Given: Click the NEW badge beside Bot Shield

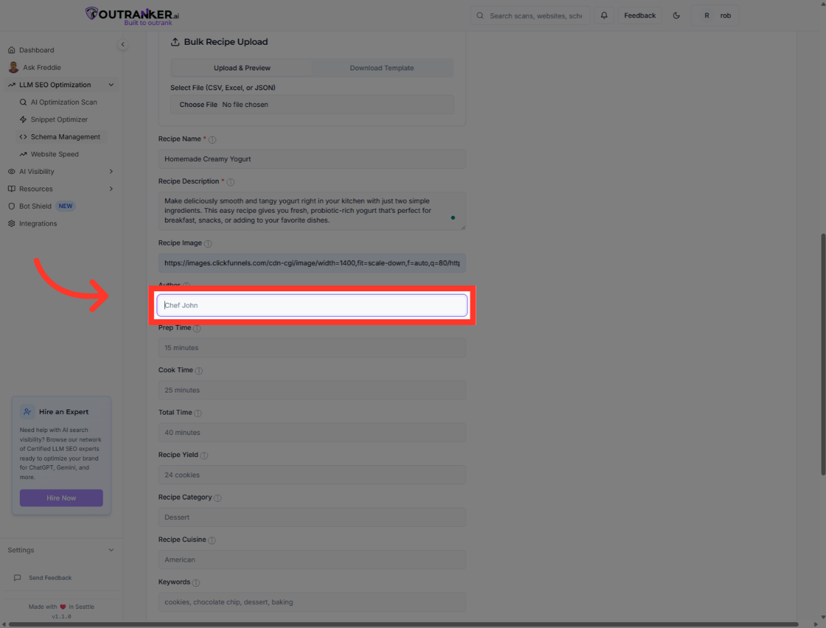Looking at the screenshot, I should [66, 206].
